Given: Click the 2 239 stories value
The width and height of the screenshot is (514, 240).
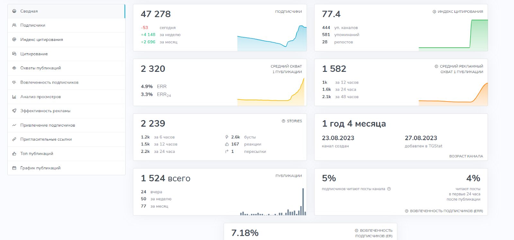Looking at the screenshot, I should (153, 123).
